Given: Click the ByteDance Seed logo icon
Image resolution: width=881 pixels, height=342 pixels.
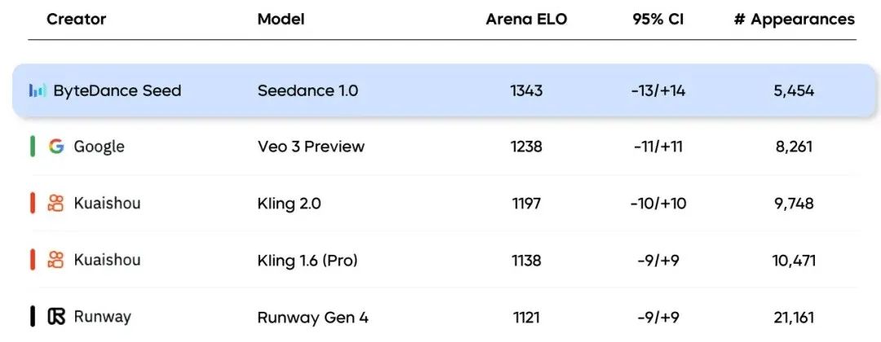Looking at the screenshot, I should [37, 90].
